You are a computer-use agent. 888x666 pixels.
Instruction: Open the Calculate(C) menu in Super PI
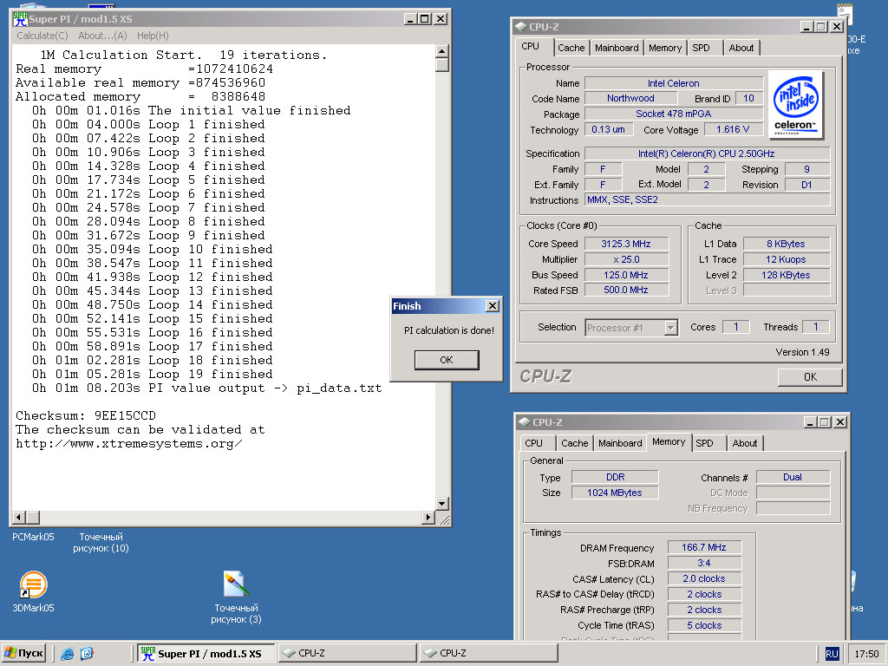[42, 36]
